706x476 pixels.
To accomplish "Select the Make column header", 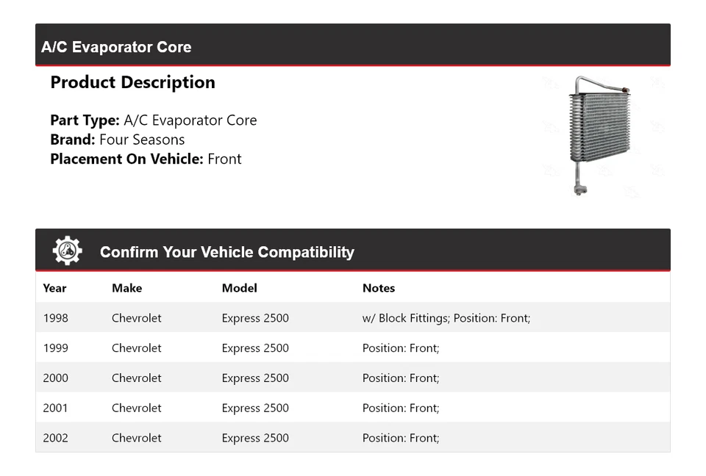I will pyautogui.click(x=126, y=288).
